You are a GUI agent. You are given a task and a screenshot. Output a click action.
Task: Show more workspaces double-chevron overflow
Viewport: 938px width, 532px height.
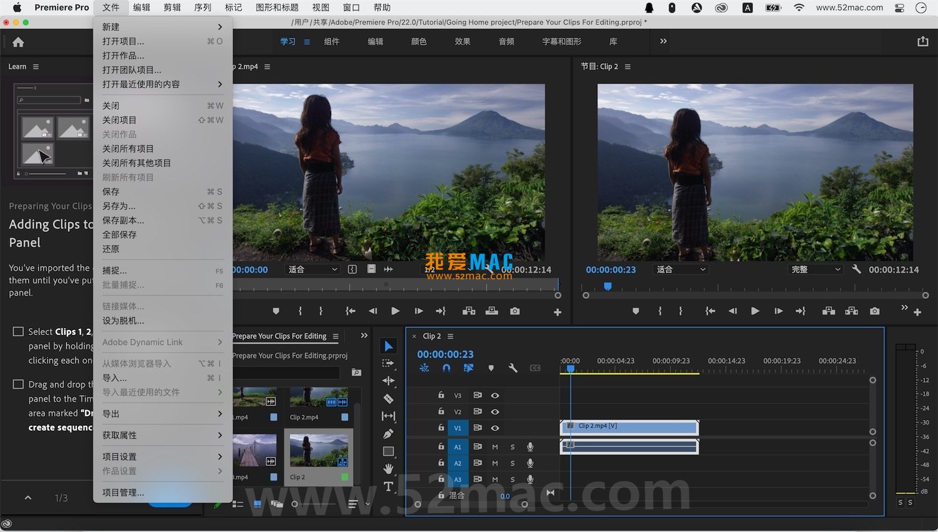[x=663, y=41]
